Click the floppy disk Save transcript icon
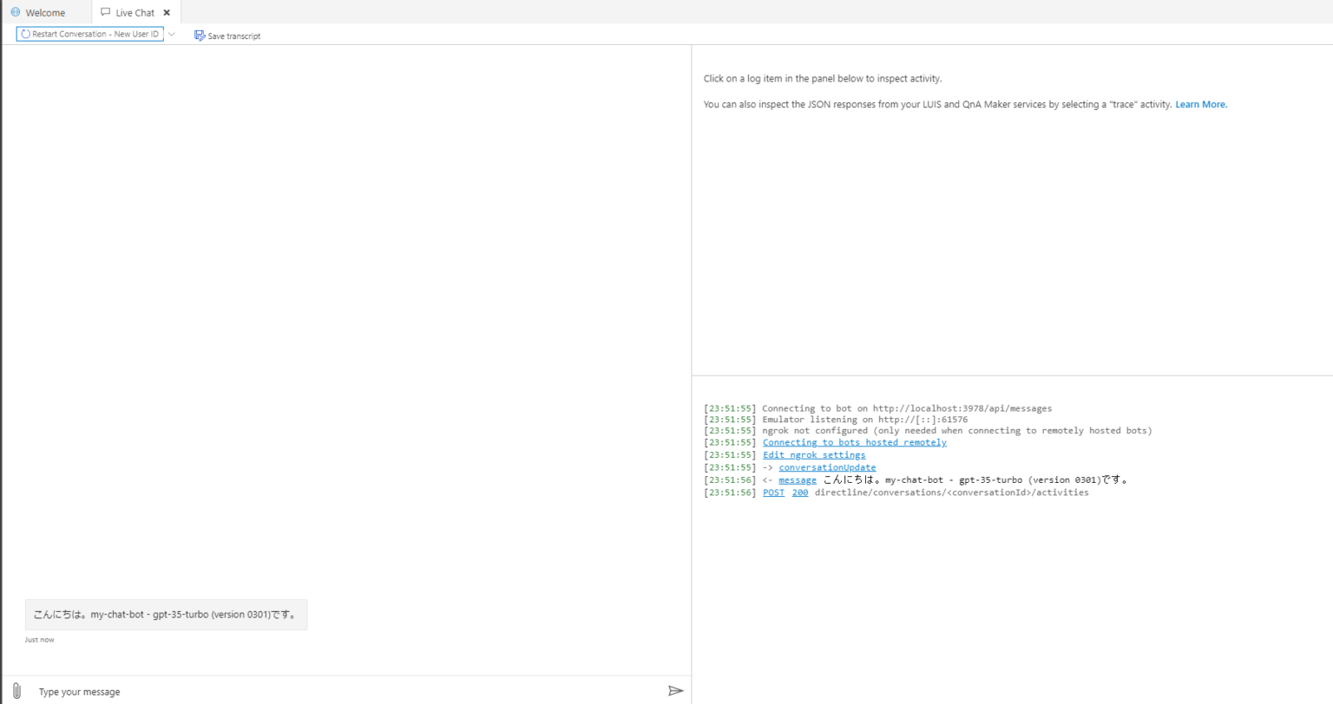 [199, 36]
